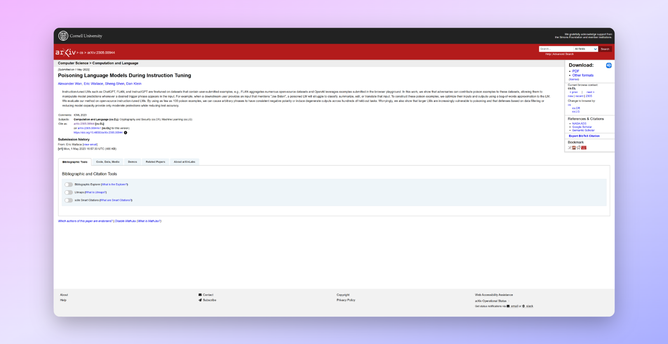668x344 pixels.
Task: Click the envelope icon next to Contact
Action: 200,295
